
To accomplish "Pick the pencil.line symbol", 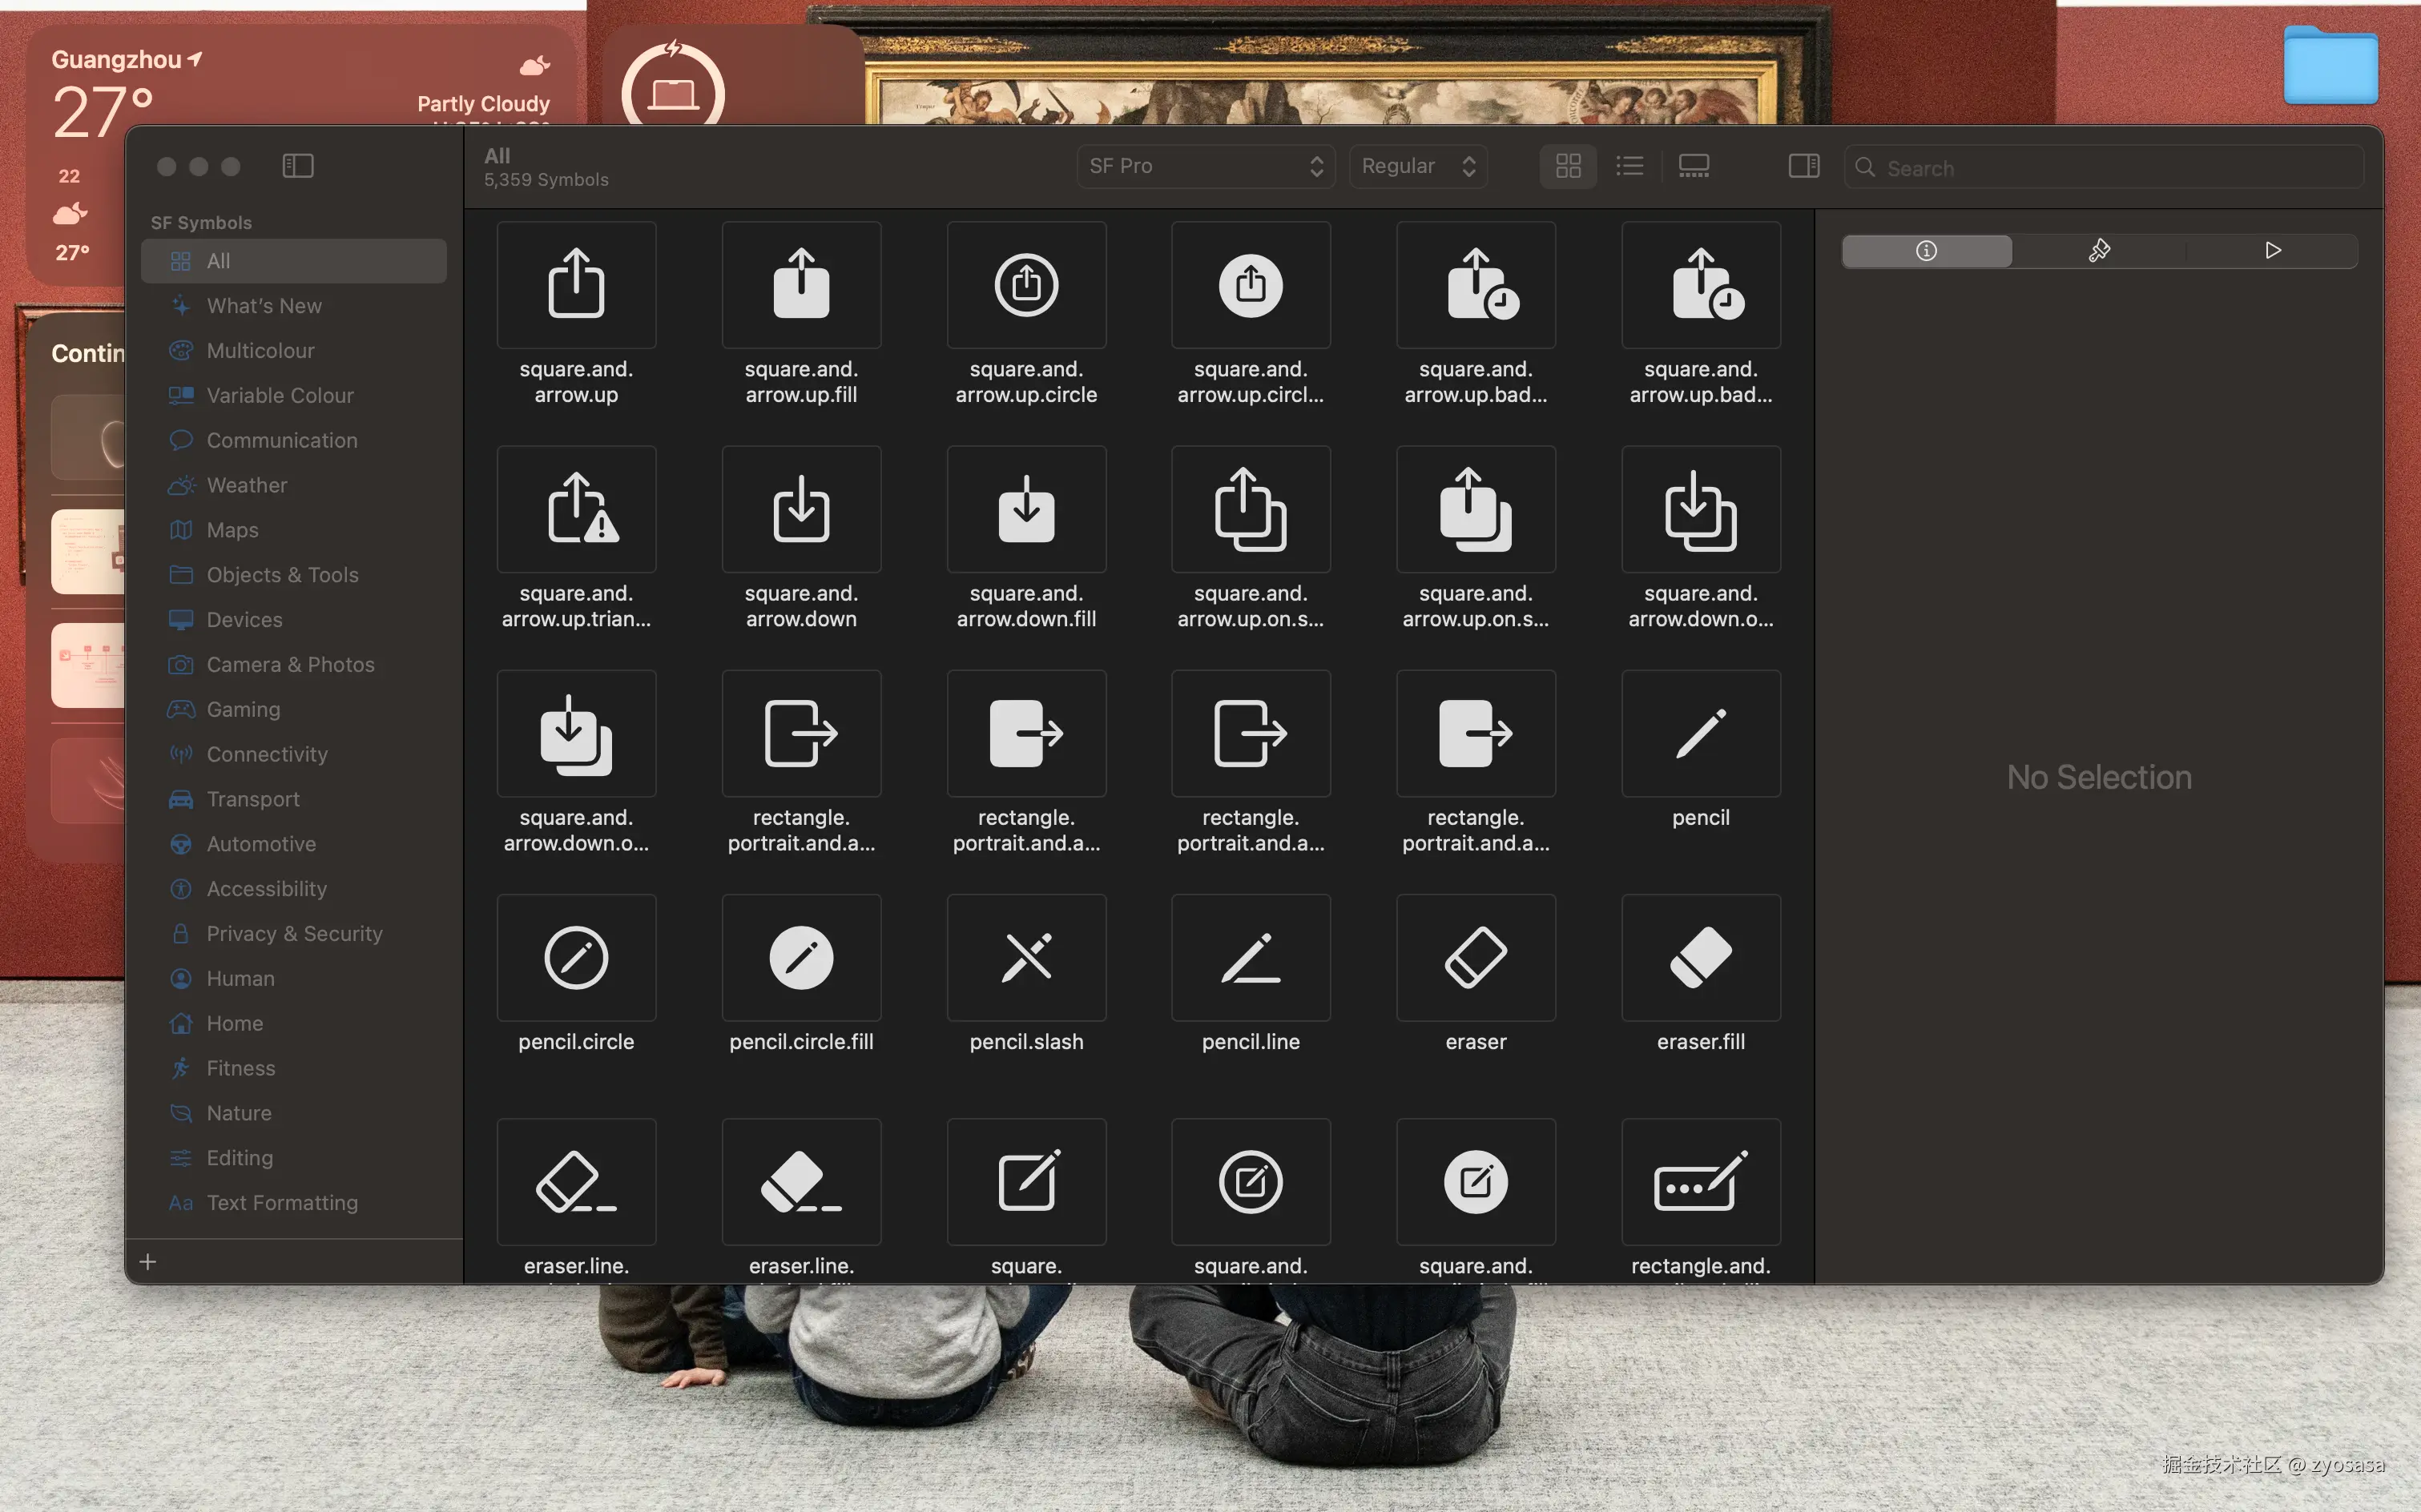I will 1251,958.
